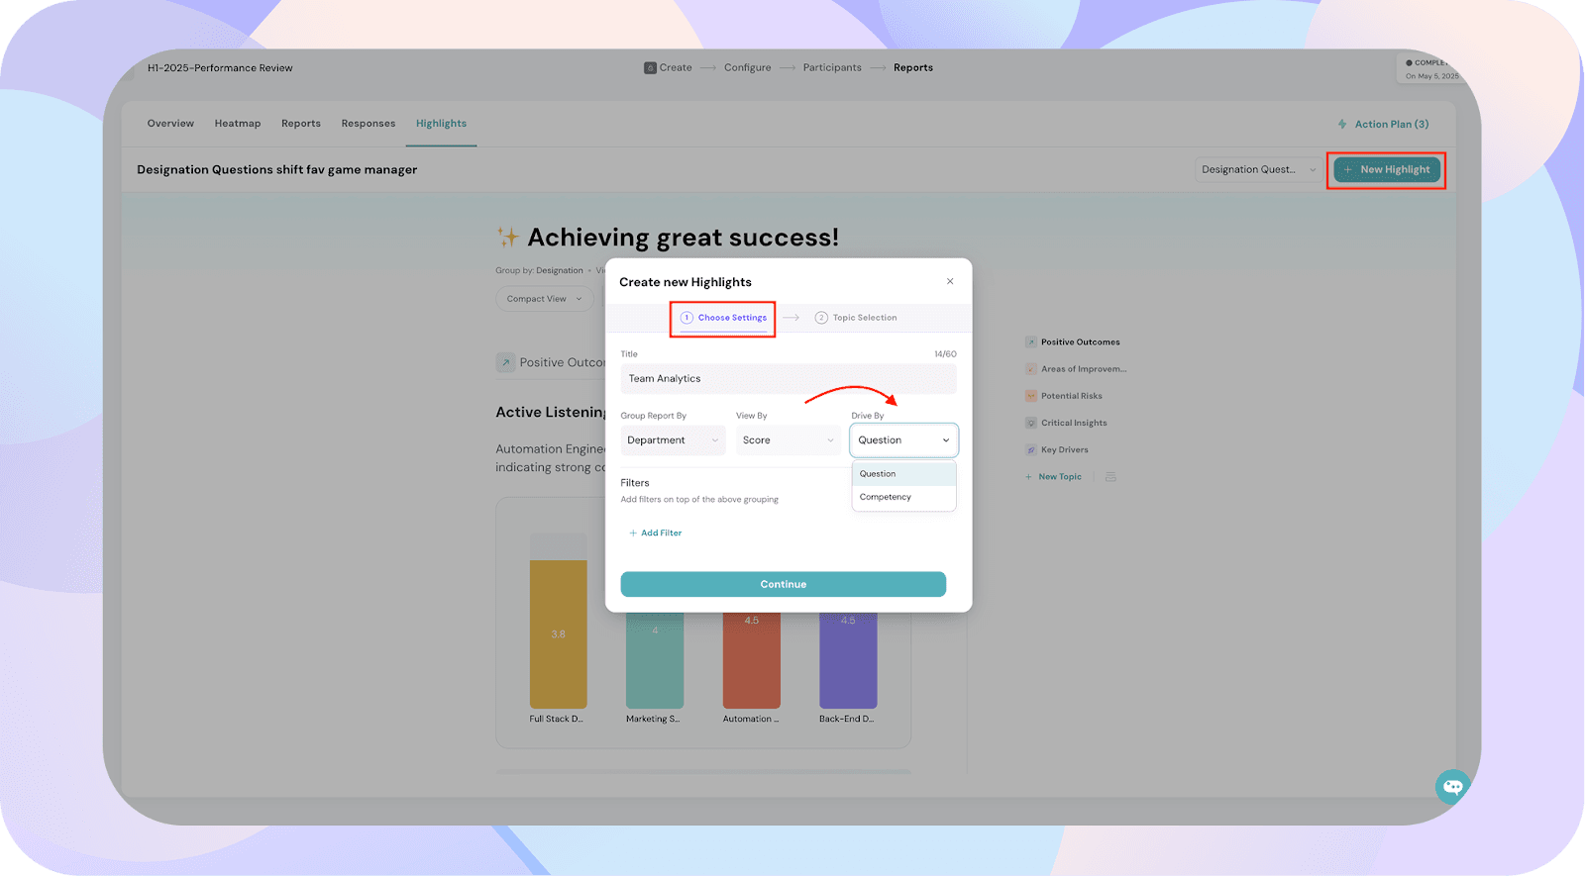Click the Positive Outcomes topic icon

pos(1030,342)
